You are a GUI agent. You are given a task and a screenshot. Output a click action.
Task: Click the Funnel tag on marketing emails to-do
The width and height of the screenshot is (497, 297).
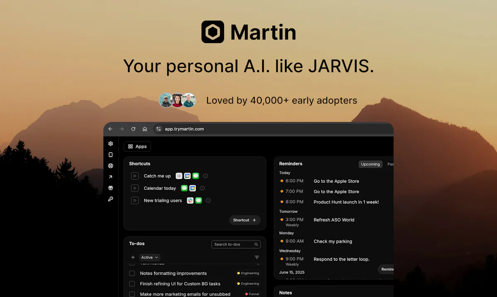252,294
